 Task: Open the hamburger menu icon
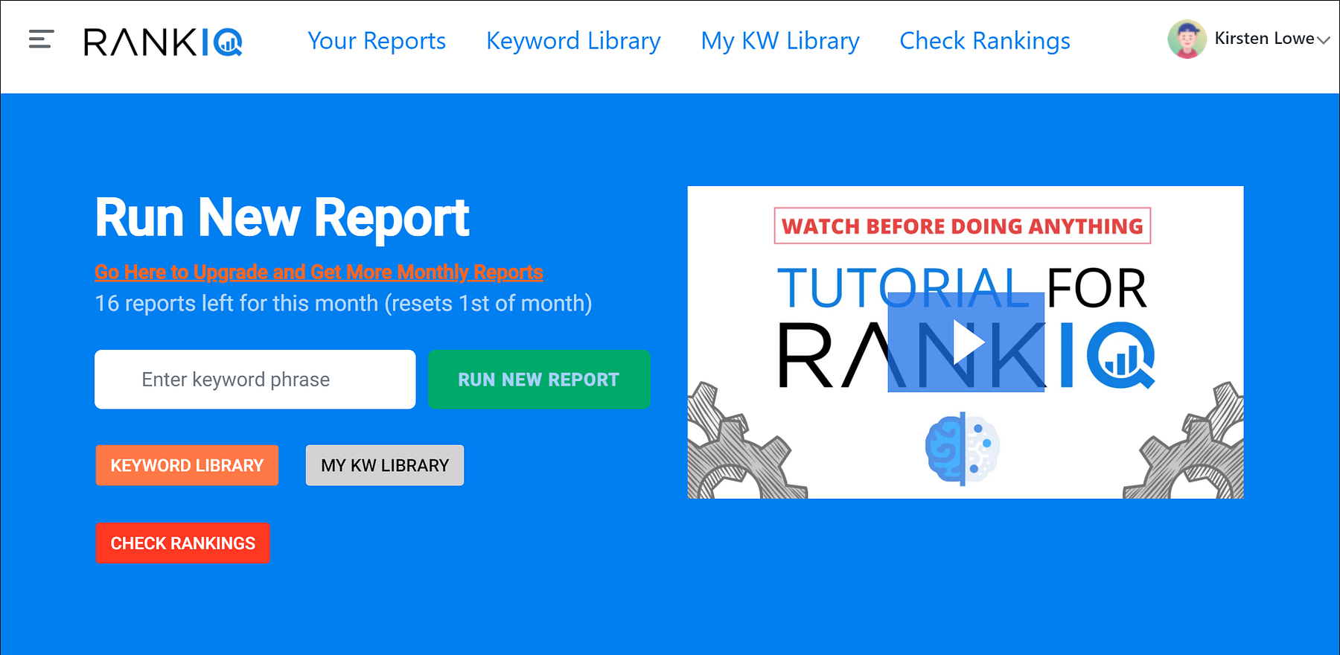click(x=41, y=39)
